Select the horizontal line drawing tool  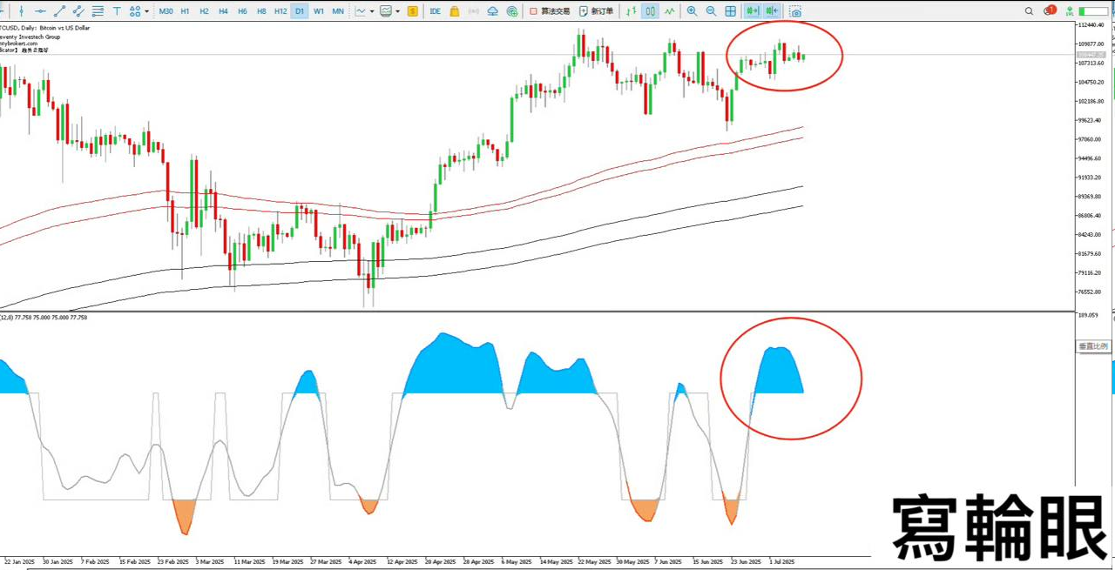pyautogui.click(x=40, y=11)
